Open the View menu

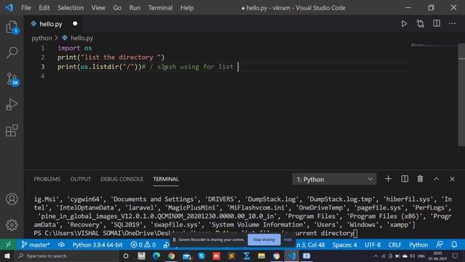(98, 8)
